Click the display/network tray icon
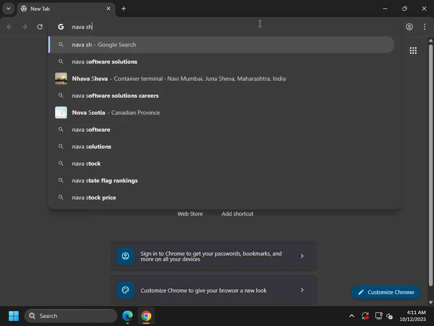 click(378, 316)
